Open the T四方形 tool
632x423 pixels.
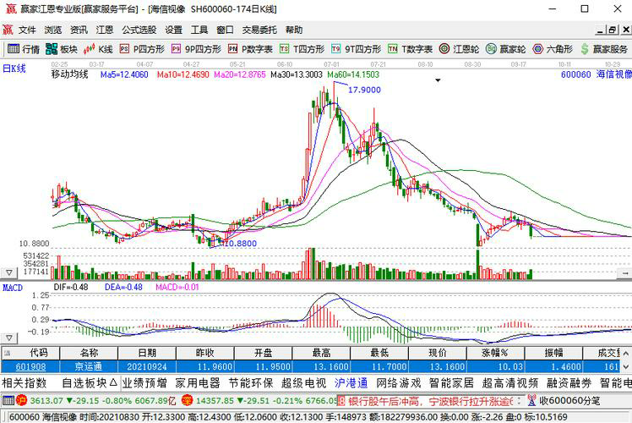302,49
